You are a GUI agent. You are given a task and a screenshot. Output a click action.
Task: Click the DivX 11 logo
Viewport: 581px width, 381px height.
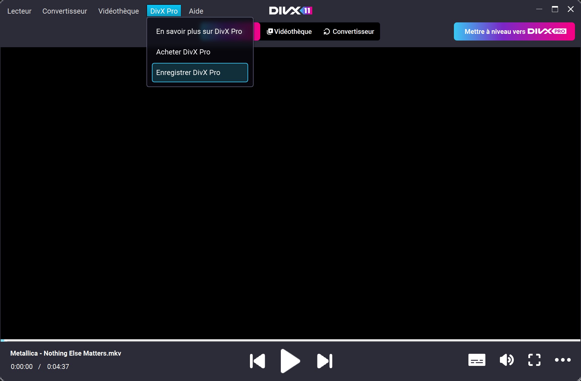pyautogui.click(x=290, y=11)
